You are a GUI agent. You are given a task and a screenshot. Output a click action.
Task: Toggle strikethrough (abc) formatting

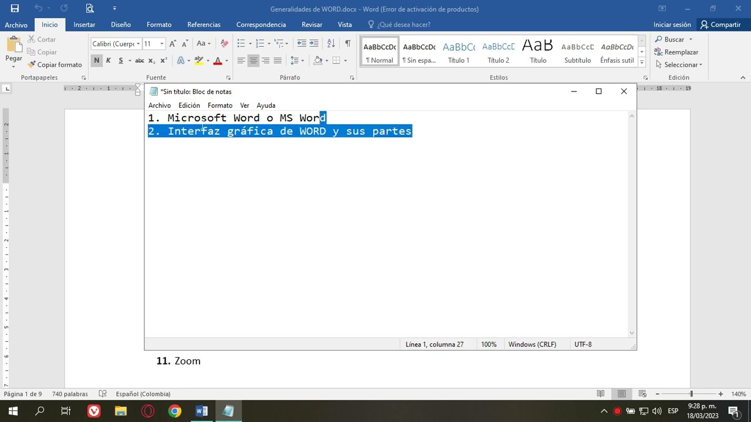click(x=139, y=60)
